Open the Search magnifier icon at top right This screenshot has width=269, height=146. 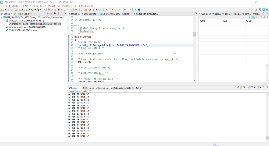pyautogui.click(x=250, y=10)
